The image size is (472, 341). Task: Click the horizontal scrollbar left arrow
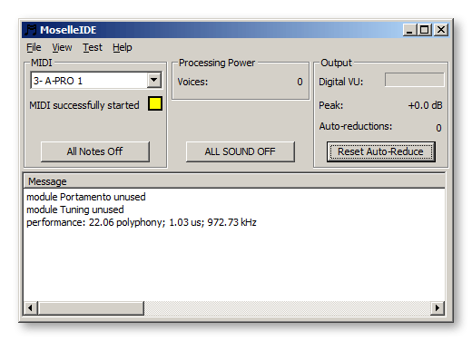[x=30, y=307]
